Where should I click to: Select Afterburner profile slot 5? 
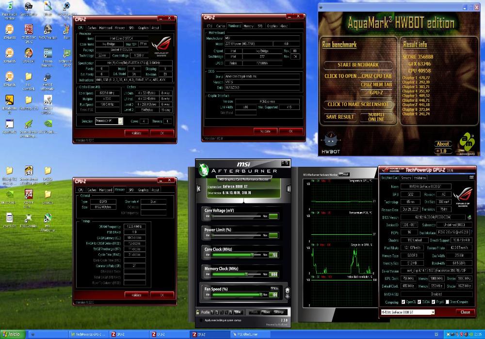click(231, 312)
